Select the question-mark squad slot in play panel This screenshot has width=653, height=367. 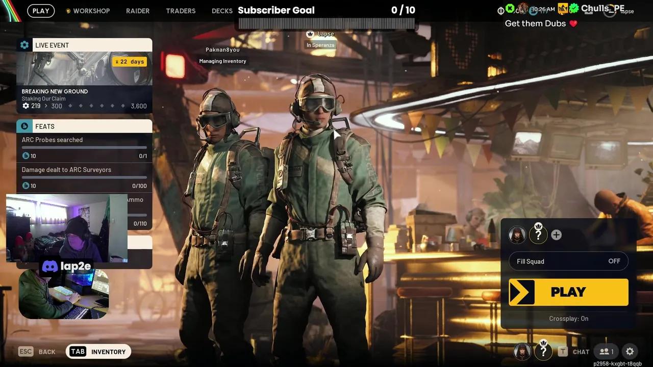tap(538, 234)
